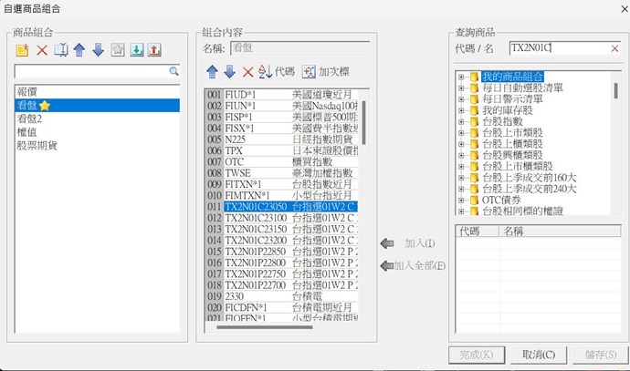
Task: Click the portfolio group search input box
Action: pos(89,70)
